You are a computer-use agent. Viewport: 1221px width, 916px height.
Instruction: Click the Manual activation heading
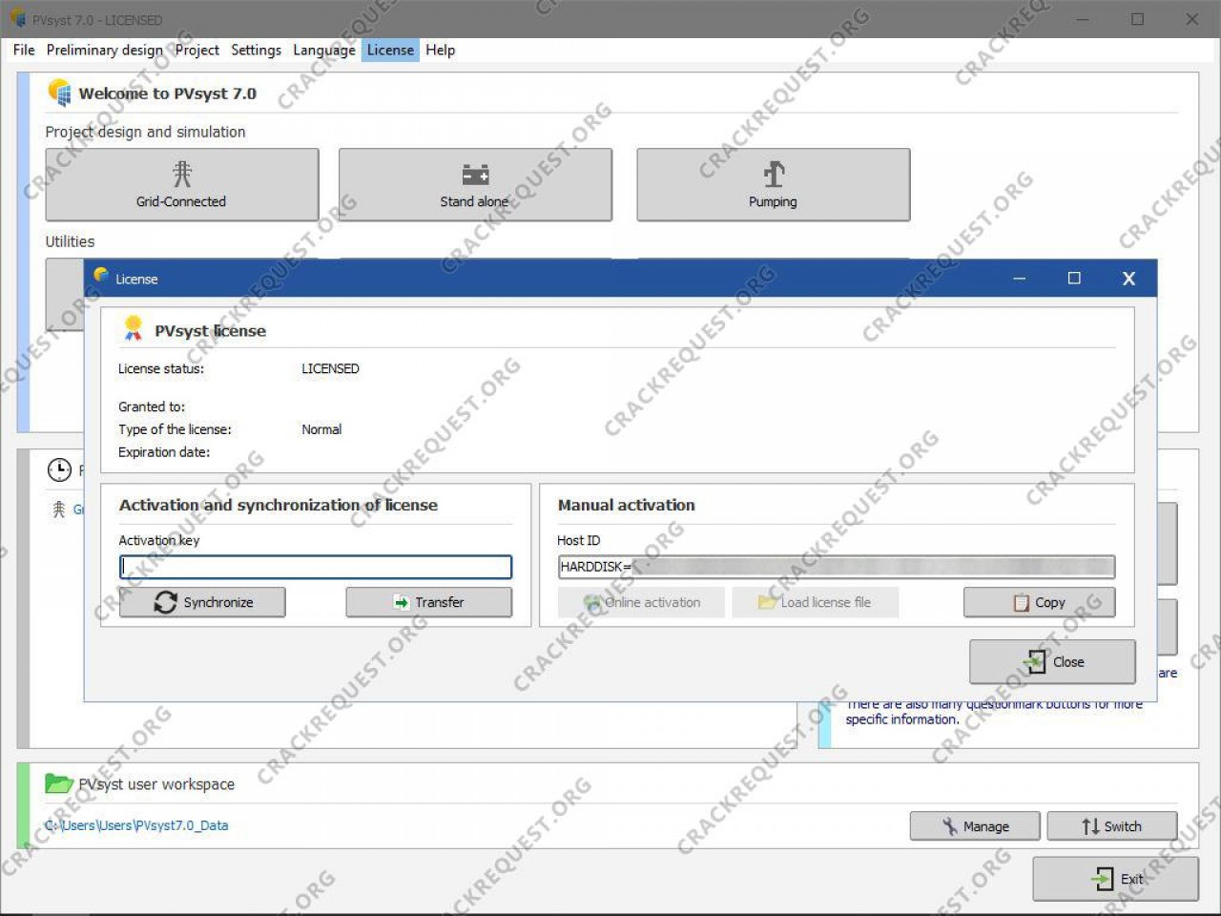[627, 505]
